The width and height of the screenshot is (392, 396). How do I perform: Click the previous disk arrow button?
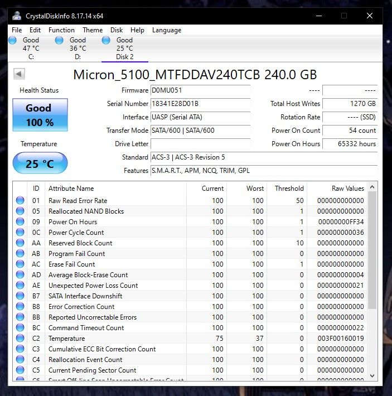tap(19, 74)
